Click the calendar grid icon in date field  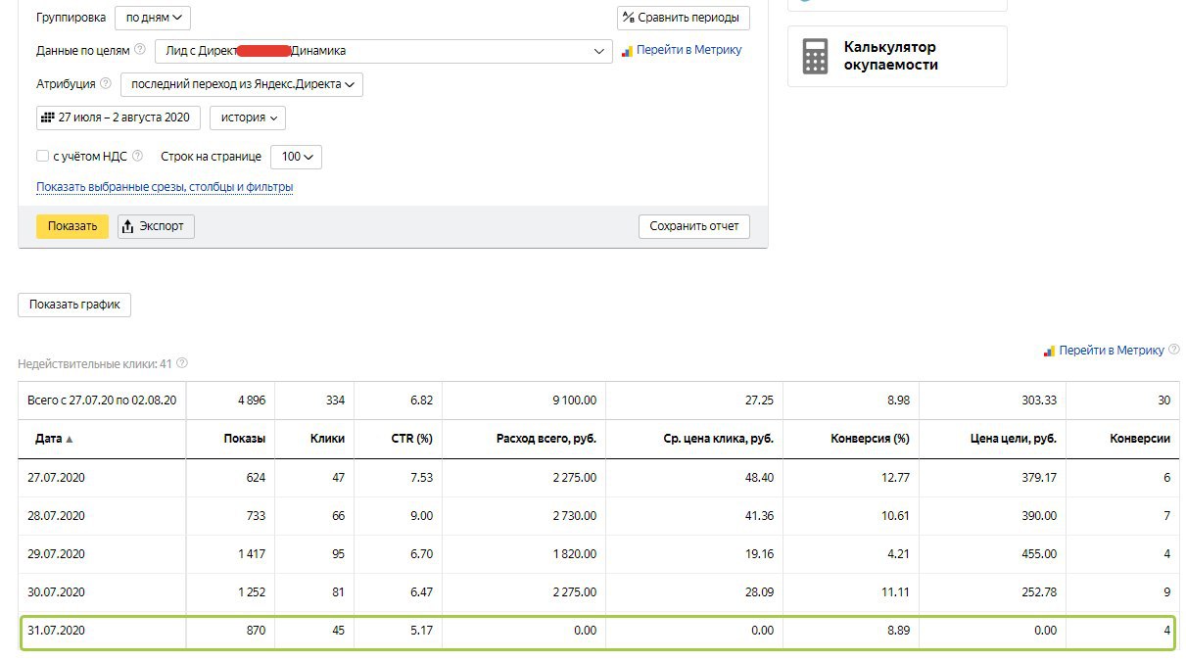pos(48,118)
